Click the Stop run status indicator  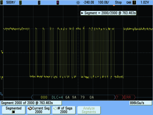(118, 2)
